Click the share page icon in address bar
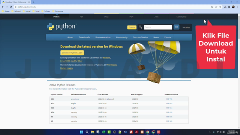The width and height of the screenshot is (240, 135). pos(216,7)
